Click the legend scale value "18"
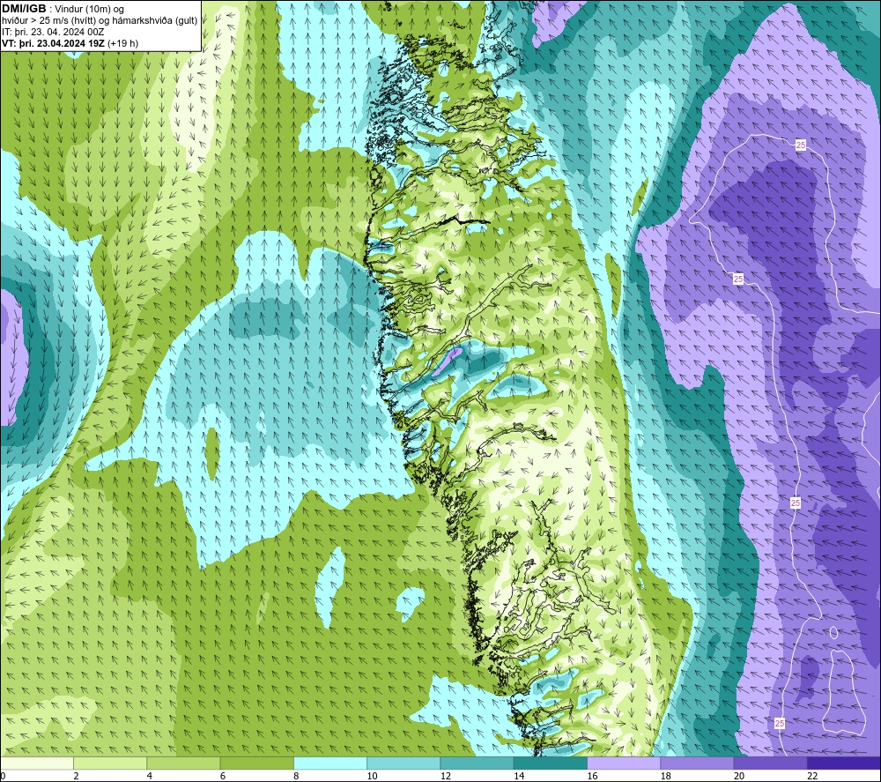The height and width of the screenshot is (782, 881). [x=665, y=776]
